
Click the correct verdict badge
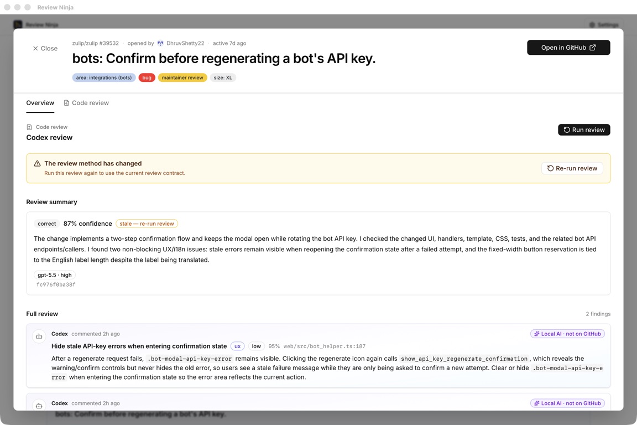click(x=46, y=224)
